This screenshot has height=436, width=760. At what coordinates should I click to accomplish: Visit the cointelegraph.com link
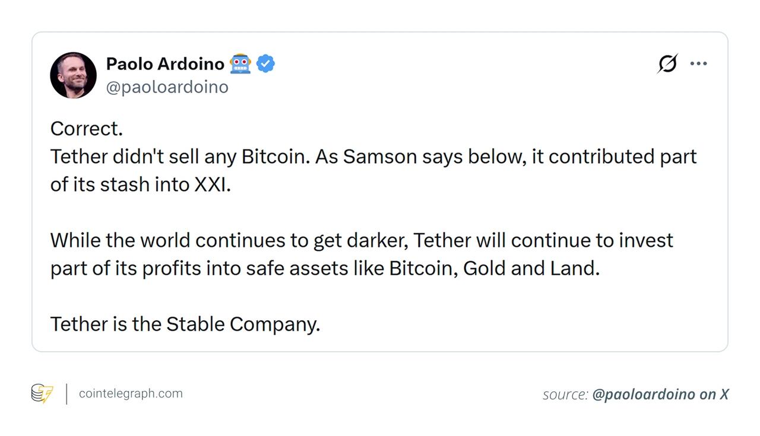131,394
